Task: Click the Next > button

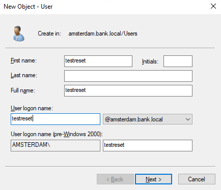Action: (x=153, y=179)
